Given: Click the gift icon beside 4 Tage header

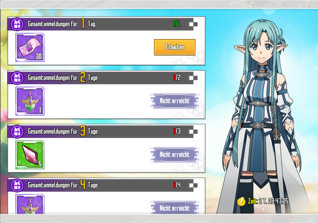Looking at the screenshot, I should 17,185.
